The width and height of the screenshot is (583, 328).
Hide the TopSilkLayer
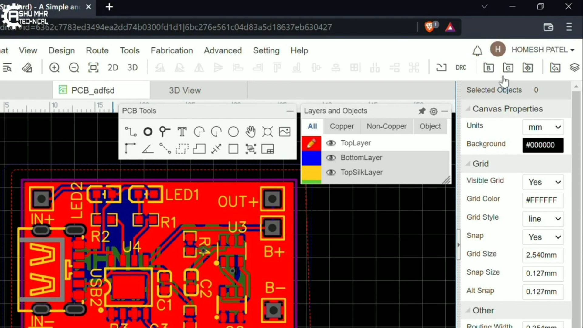[331, 173]
